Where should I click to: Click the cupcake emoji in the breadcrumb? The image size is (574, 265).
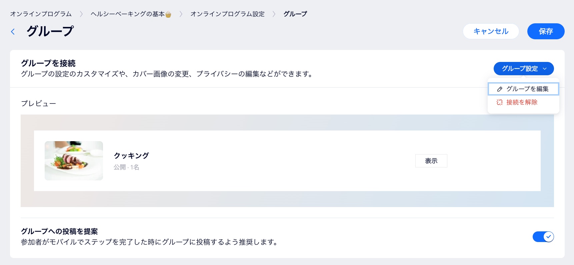click(x=168, y=14)
